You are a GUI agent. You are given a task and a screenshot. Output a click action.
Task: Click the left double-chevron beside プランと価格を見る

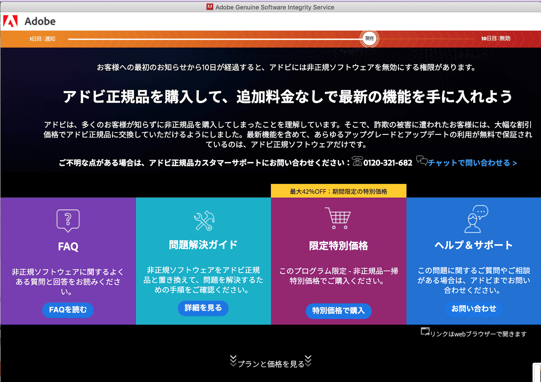(x=233, y=361)
